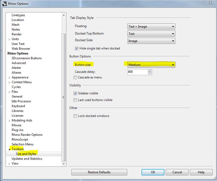Viewport: 217px width, 181px height.
Task: Select Render in the options tree
Action: coord(17,34)
